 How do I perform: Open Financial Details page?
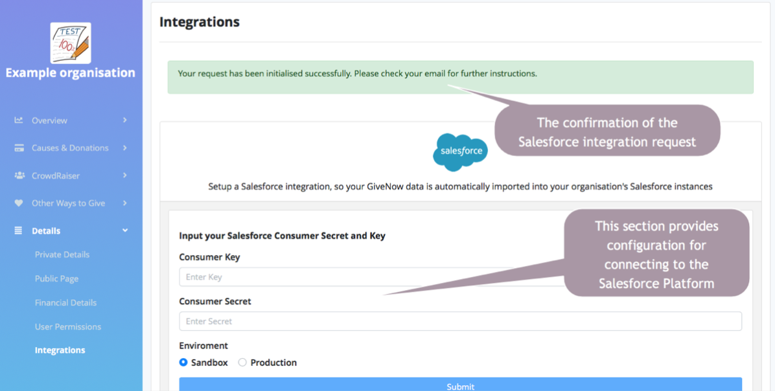(x=65, y=302)
